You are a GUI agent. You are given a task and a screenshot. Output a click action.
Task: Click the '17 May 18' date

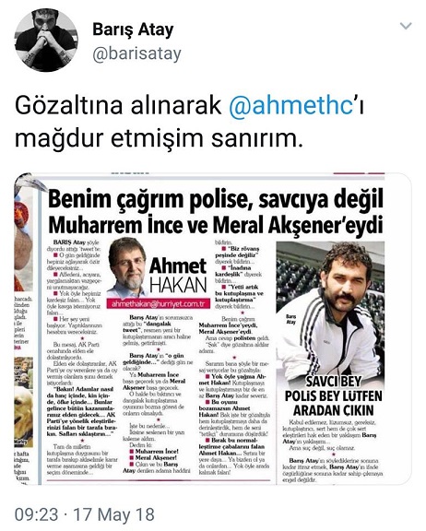coord(114,514)
